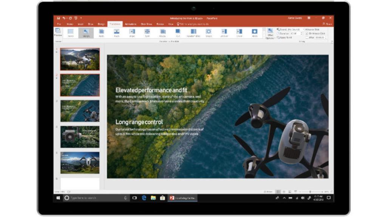Screen dimensions: 387x217
Task: Open the Design ribbon tab
Action: click(101, 23)
